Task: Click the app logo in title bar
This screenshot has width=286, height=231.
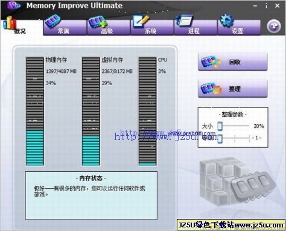Action: pyautogui.click(x=14, y=5)
